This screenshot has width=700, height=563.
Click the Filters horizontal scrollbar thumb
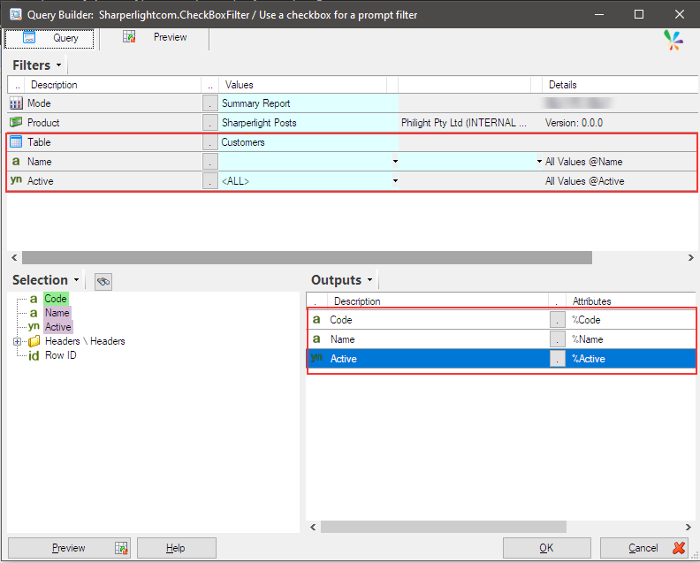308,257
